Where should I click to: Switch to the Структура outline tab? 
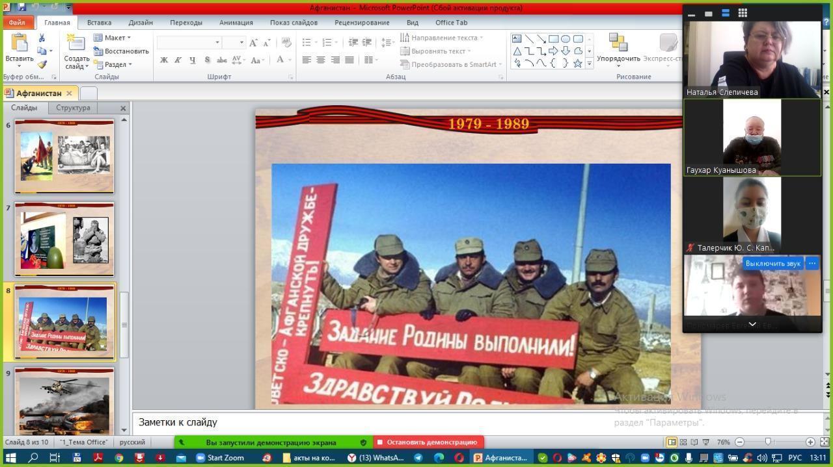tap(73, 108)
